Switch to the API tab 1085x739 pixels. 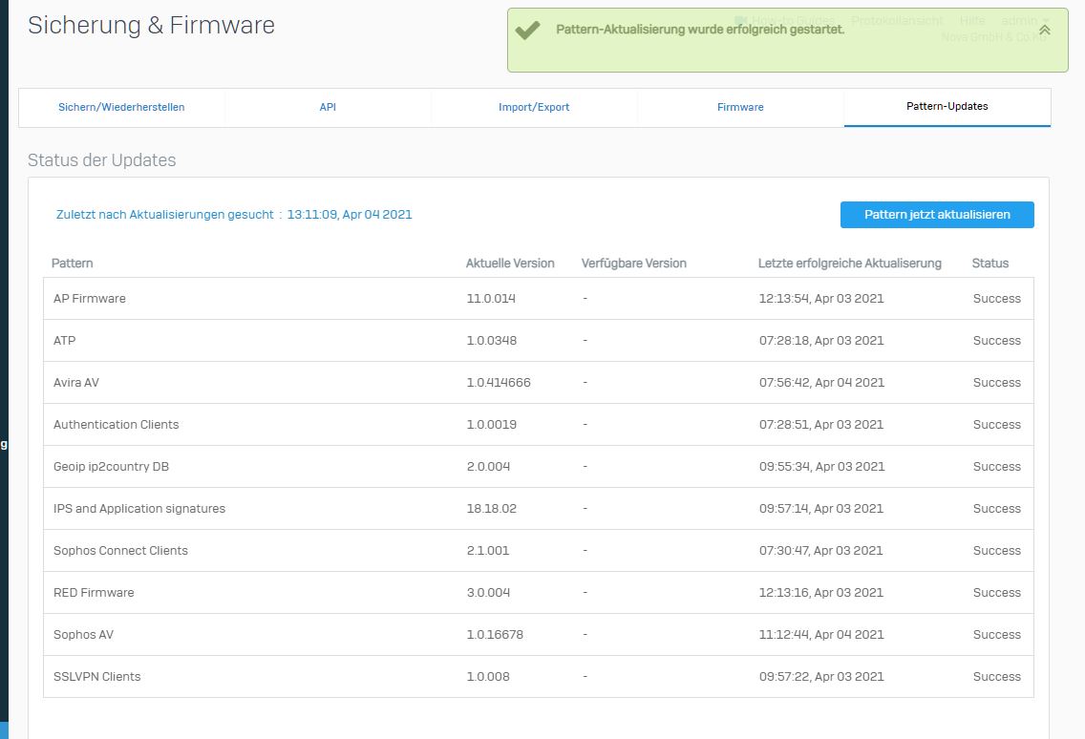pos(328,107)
